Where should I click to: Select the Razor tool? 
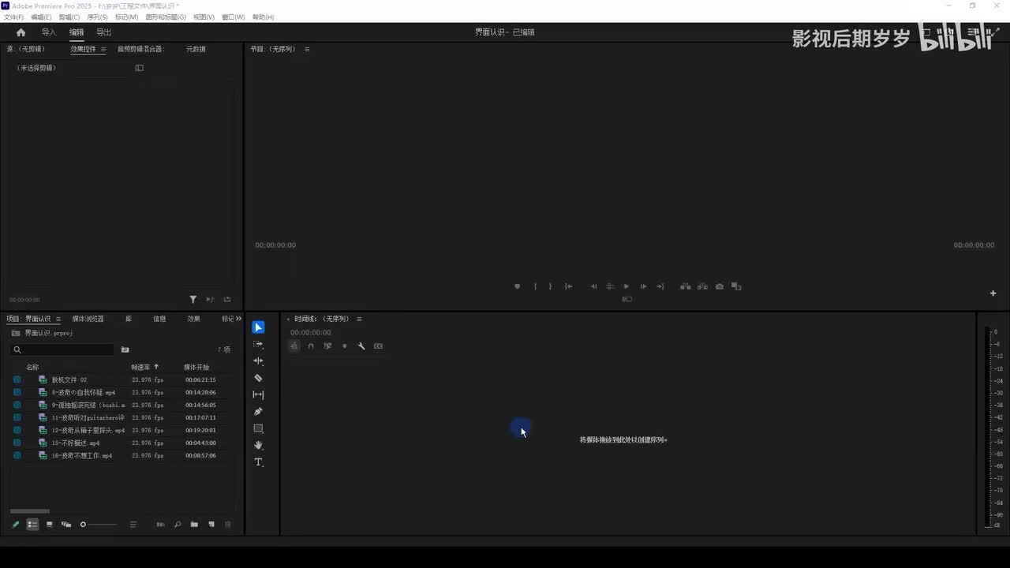click(258, 378)
